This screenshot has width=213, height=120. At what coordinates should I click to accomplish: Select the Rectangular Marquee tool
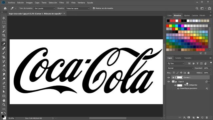pos(4,22)
